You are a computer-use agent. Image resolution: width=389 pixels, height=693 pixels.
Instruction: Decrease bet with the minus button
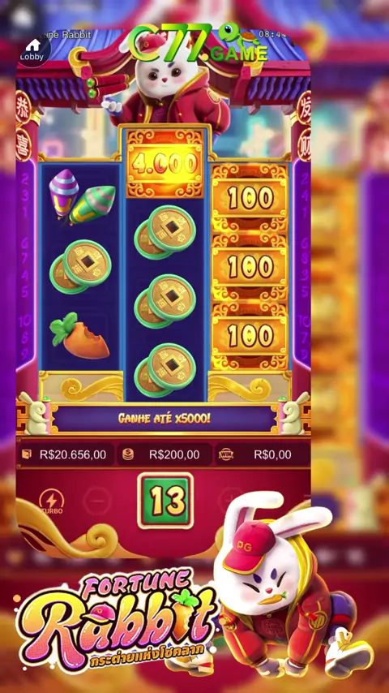tap(97, 499)
